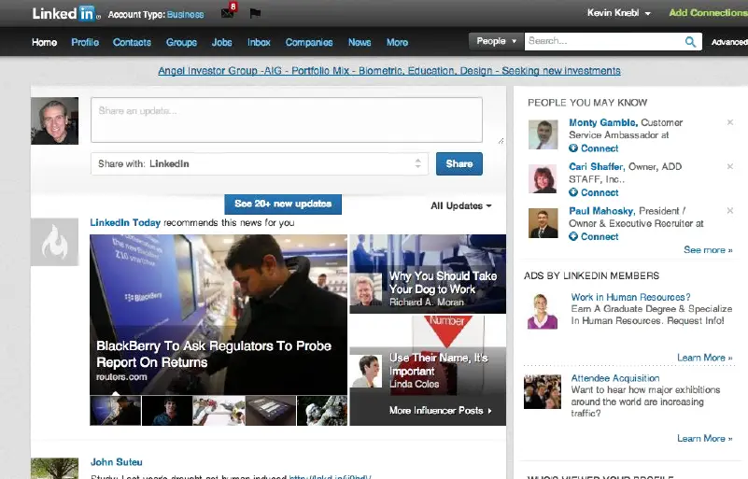Connect with Monty Gamble

point(594,148)
